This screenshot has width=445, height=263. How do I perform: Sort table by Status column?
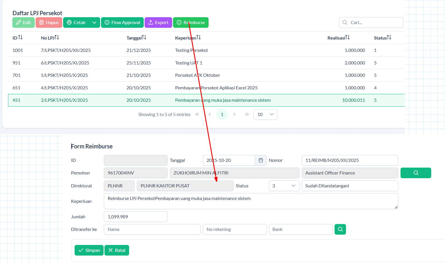pyautogui.click(x=389, y=38)
